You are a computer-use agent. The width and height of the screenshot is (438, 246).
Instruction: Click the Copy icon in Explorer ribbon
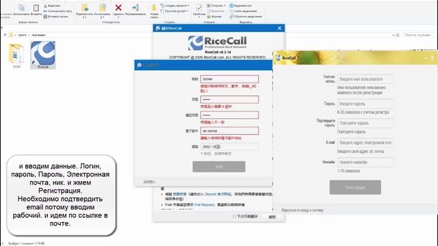coord(21,8)
